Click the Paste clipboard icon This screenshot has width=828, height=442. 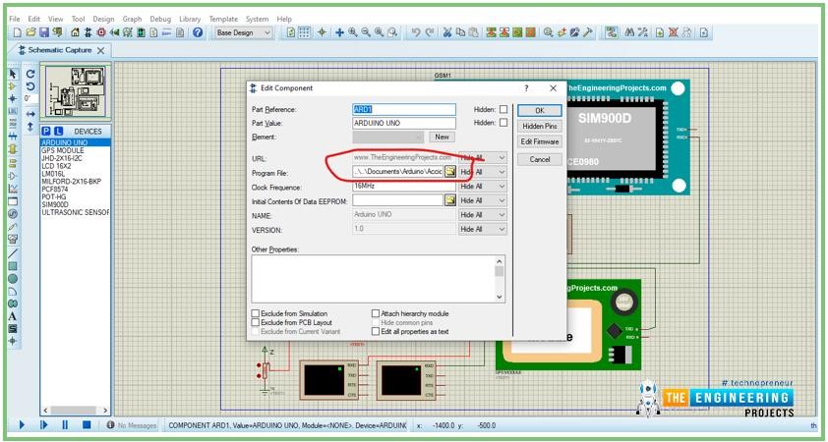474,32
